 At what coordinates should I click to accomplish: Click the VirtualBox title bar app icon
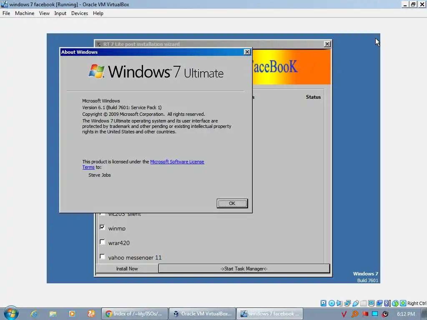(x=5, y=4)
